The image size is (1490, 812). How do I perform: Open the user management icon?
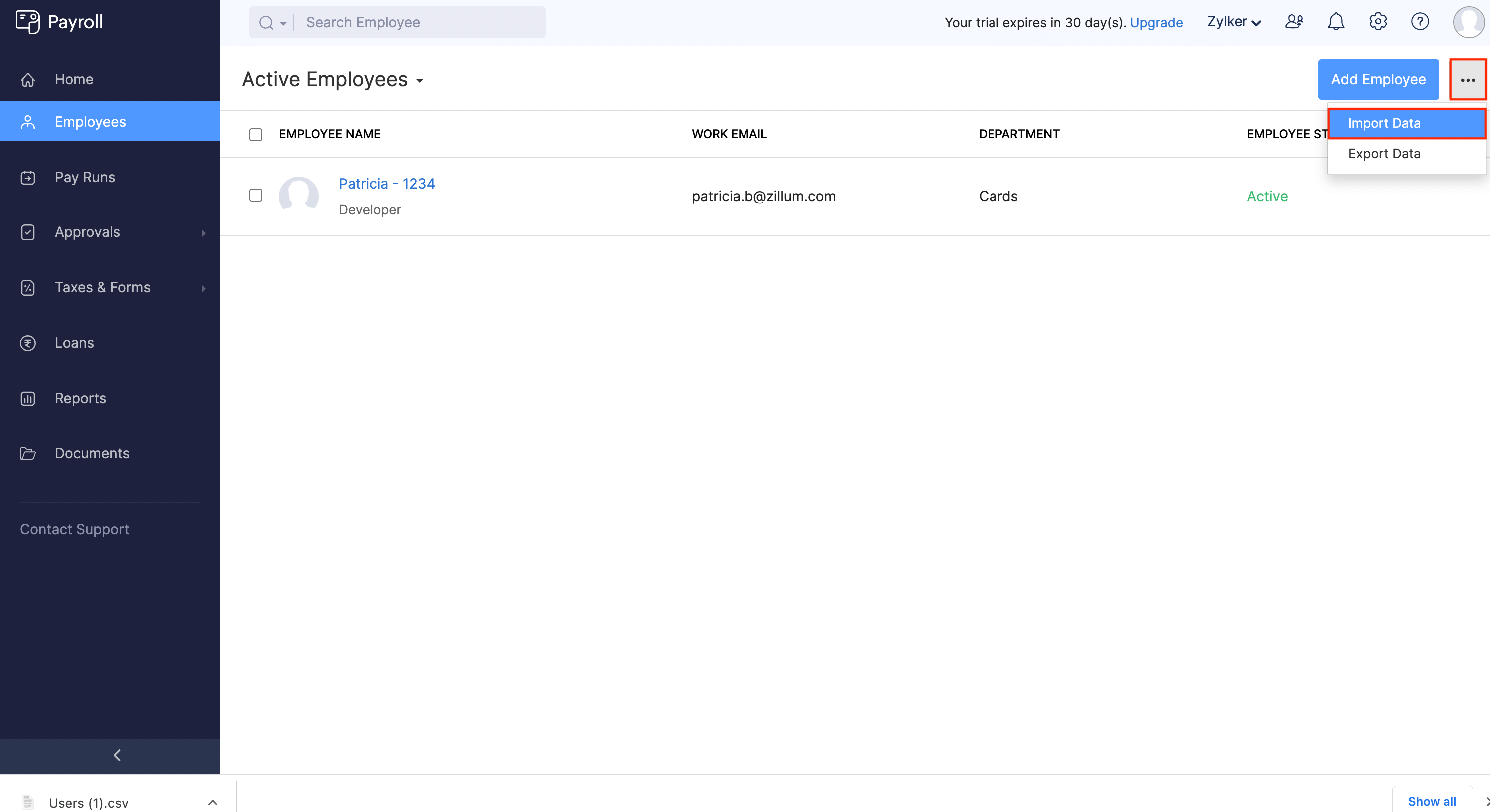pyautogui.click(x=1294, y=21)
